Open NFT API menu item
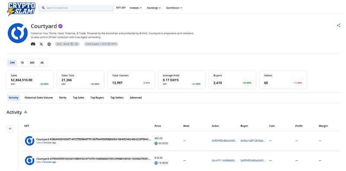Viewport: 346px width, 171px height. 121,8
